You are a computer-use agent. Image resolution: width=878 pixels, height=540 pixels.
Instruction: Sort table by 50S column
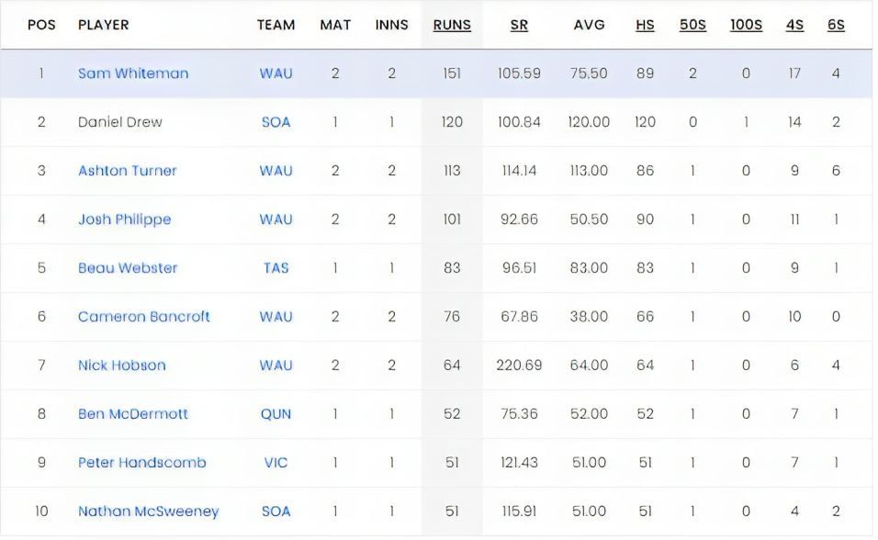[692, 25]
